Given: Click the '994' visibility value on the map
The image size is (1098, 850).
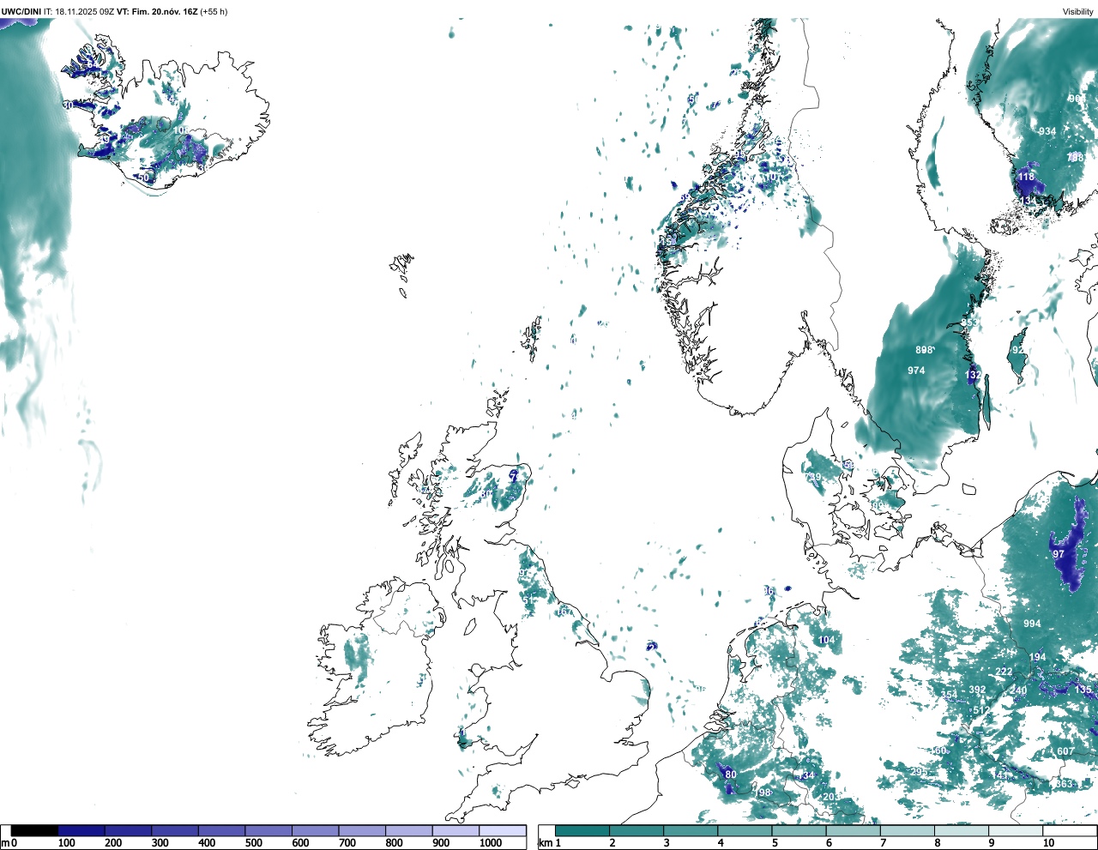Looking at the screenshot, I should click(x=1032, y=624).
